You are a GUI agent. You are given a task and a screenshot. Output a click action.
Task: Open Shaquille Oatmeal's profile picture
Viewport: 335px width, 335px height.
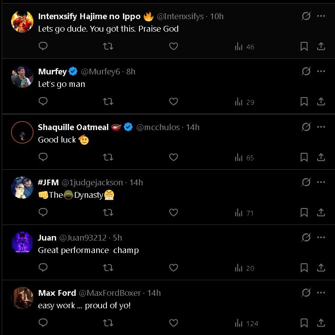[22, 132]
